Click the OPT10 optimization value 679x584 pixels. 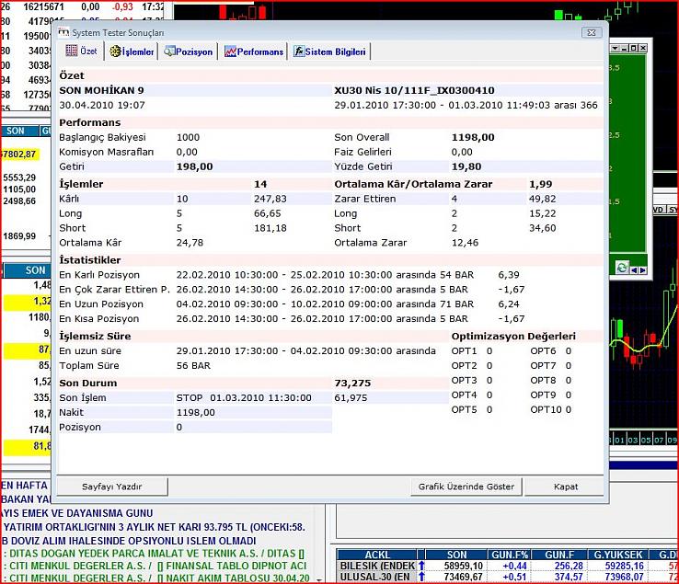[x=569, y=409]
